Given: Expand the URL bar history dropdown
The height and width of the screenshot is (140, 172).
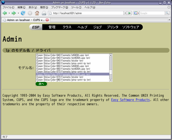Looking at the screenshot, I should [x=125, y=13].
